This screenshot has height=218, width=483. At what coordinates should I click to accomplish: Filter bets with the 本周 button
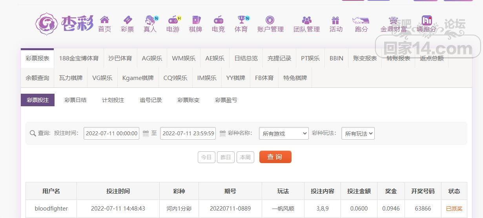coord(245,157)
